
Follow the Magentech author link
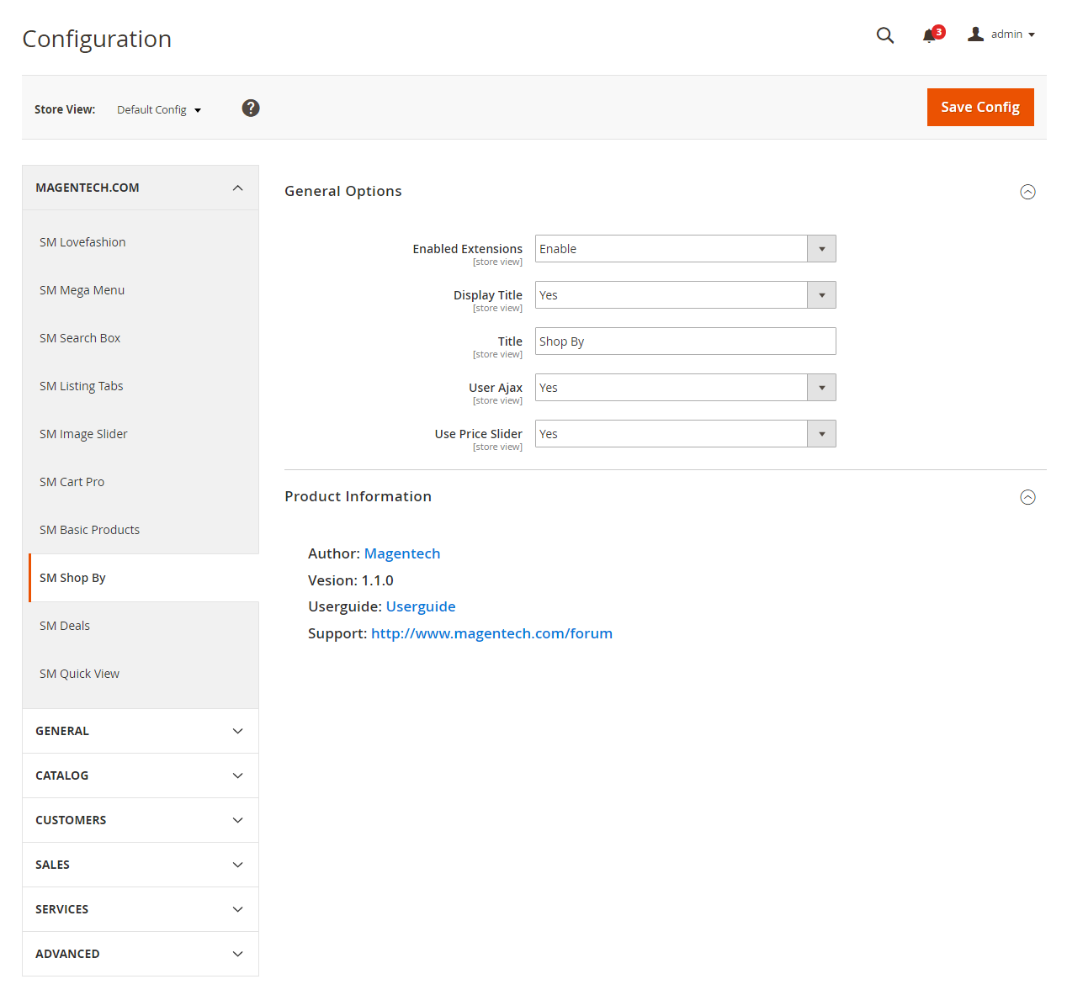(402, 553)
